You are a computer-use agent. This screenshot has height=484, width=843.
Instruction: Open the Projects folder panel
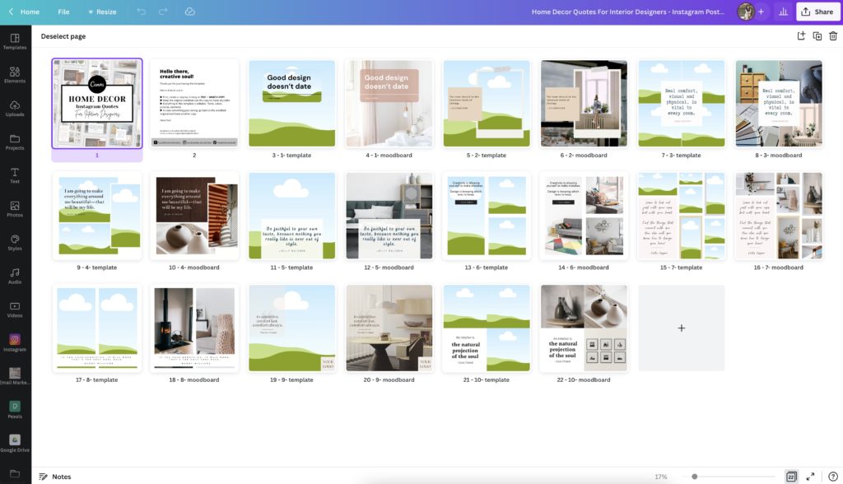(x=15, y=142)
